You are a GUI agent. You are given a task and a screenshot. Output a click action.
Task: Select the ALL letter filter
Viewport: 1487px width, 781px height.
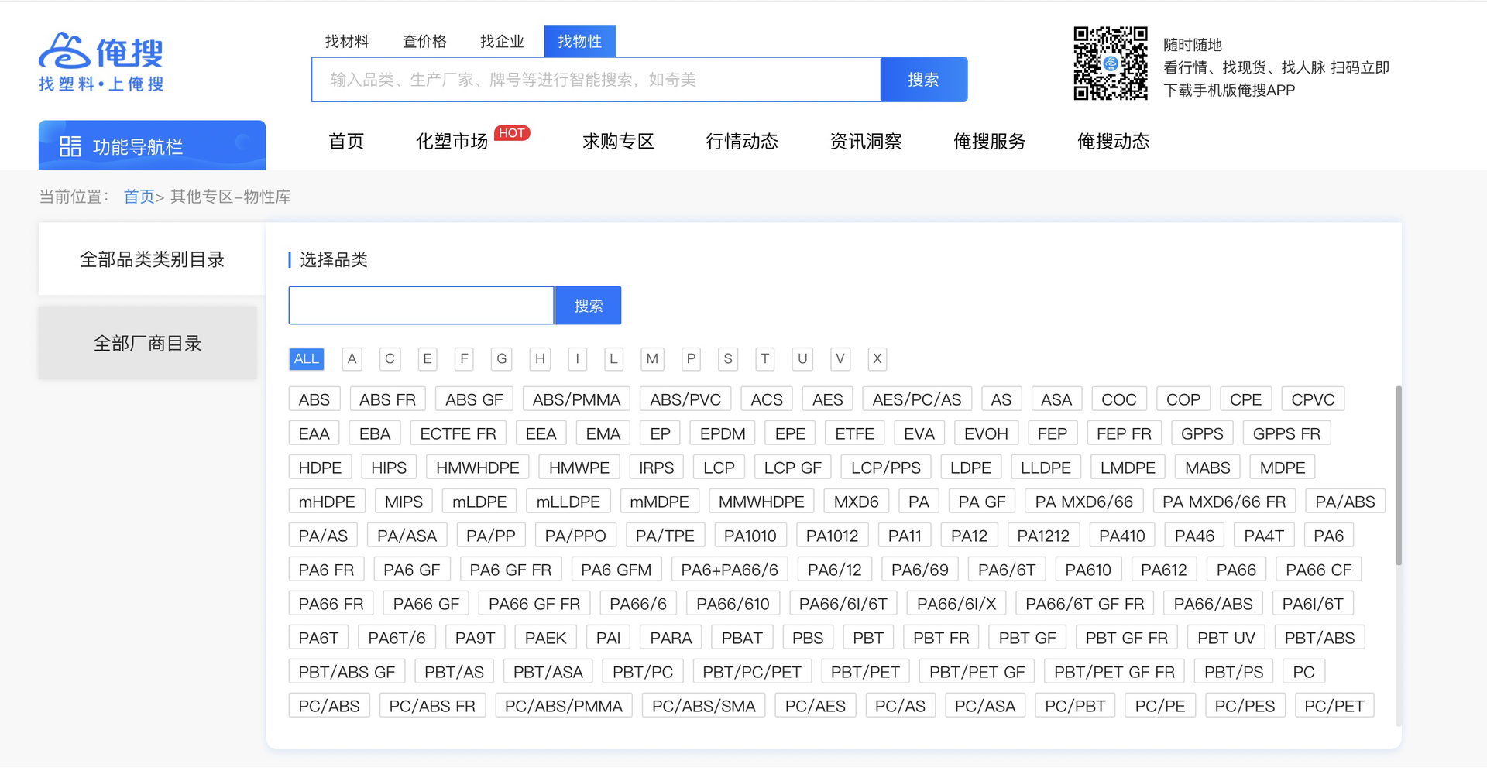click(x=306, y=358)
